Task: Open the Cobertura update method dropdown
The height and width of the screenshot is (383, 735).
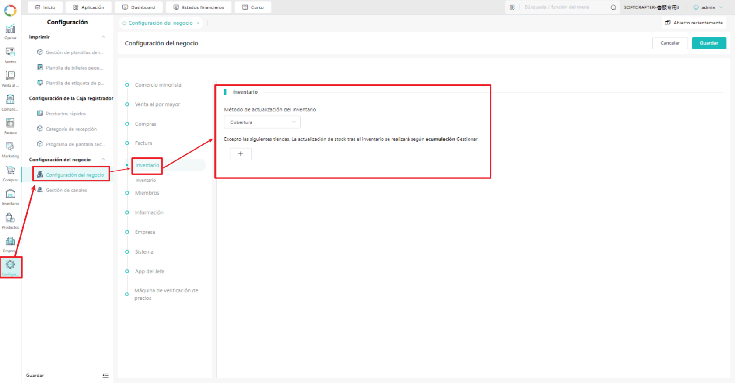Action: (x=262, y=122)
